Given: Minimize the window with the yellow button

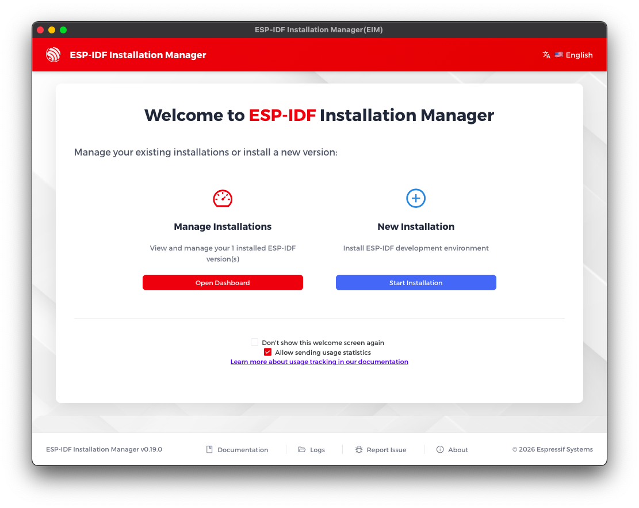Looking at the screenshot, I should pos(52,30).
